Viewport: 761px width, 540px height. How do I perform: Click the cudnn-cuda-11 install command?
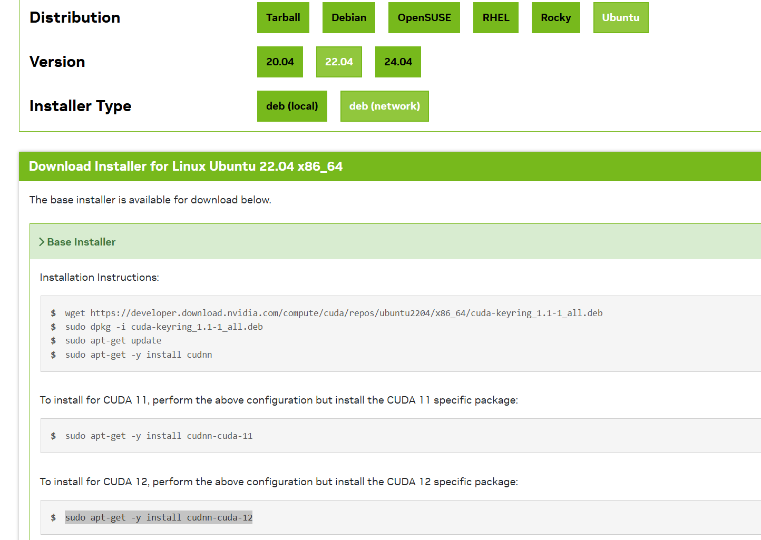(x=159, y=436)
